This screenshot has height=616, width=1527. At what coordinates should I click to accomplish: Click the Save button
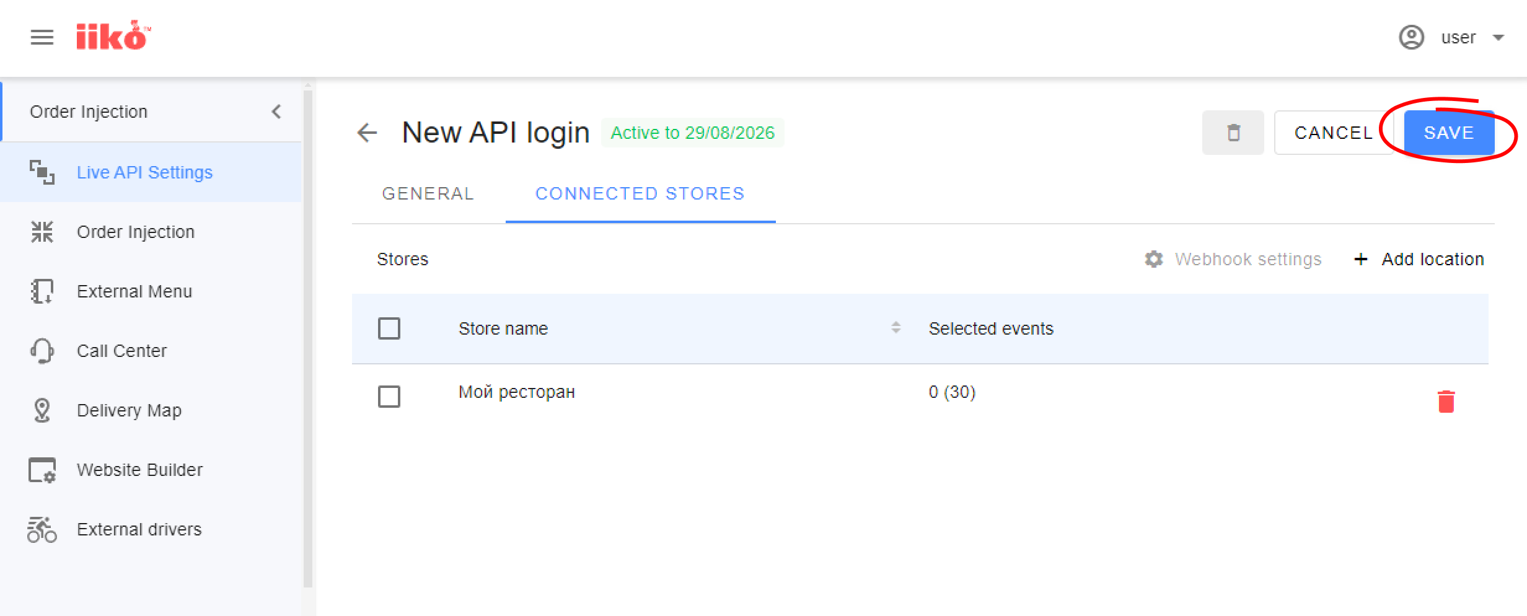tap(1449, 133)
